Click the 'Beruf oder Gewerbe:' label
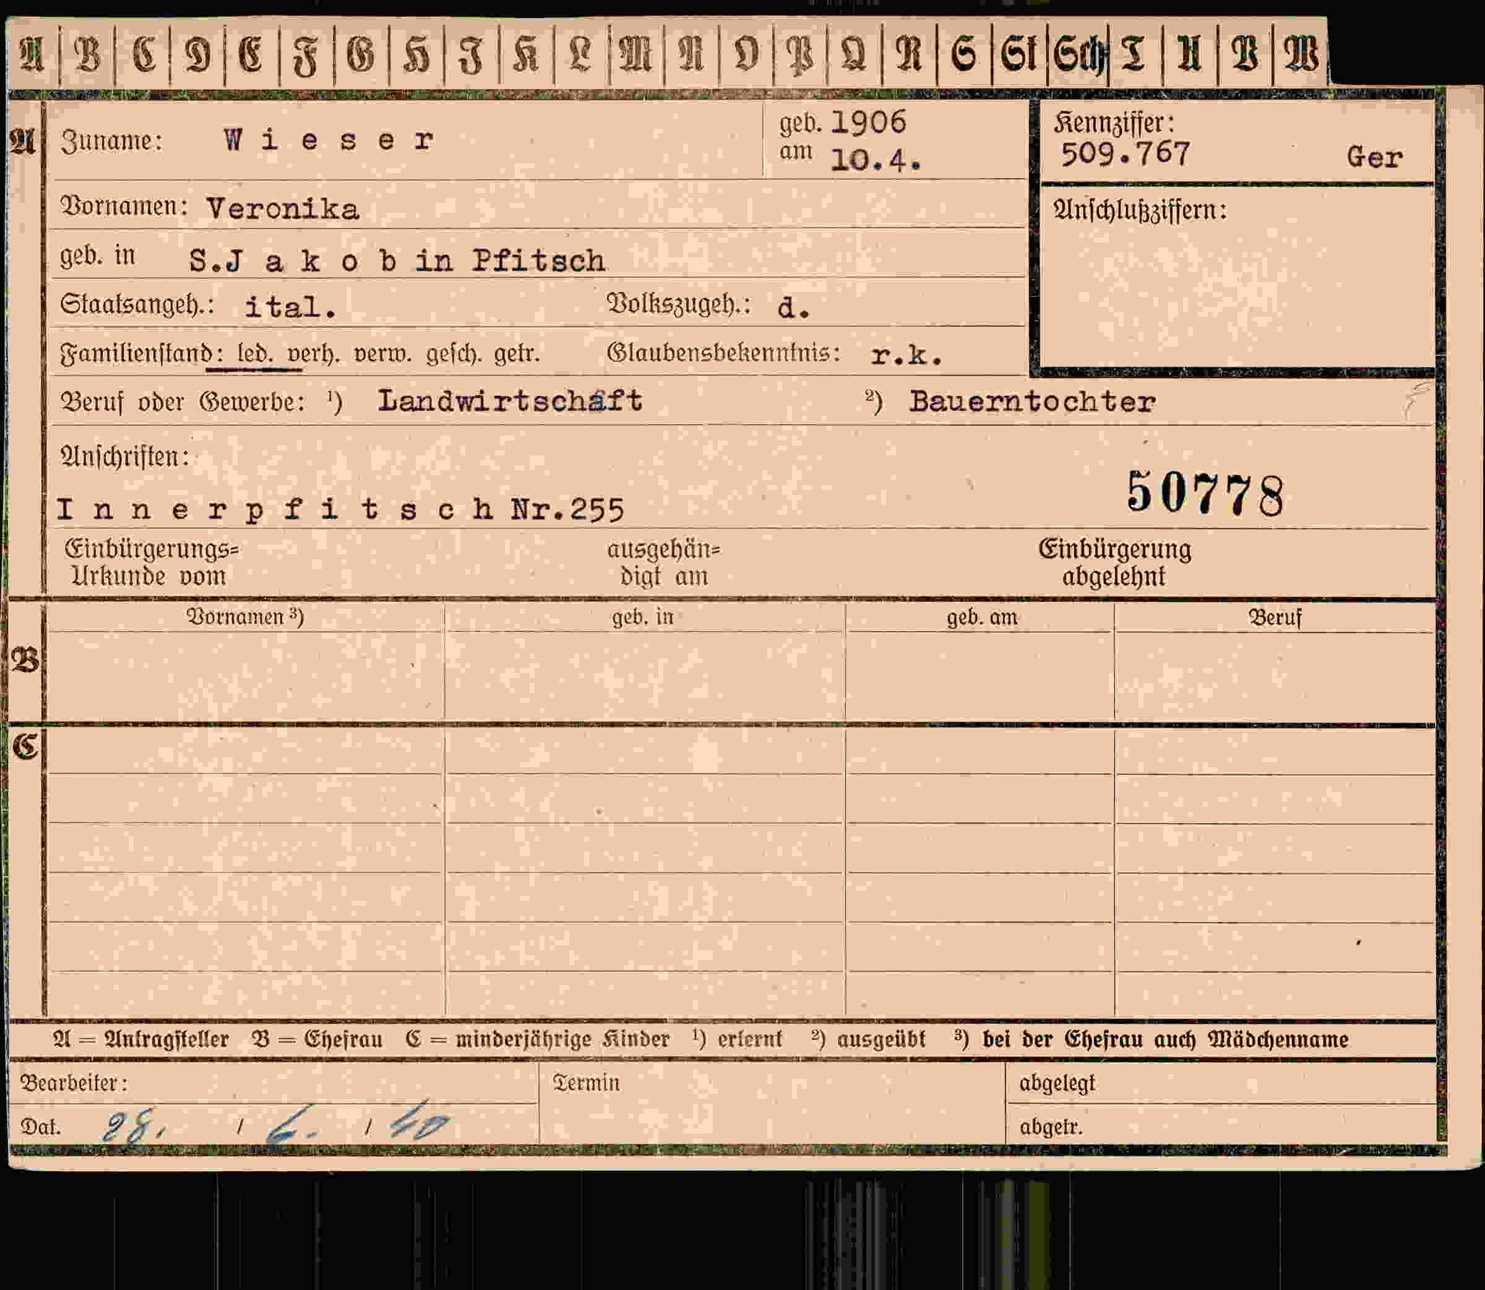The width and height of the screenshot is (1485, 1290). (183, 402)
